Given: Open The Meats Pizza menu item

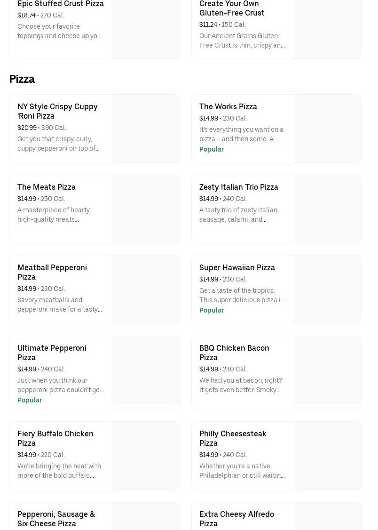Looking at the screenshot, I should 47,187.
